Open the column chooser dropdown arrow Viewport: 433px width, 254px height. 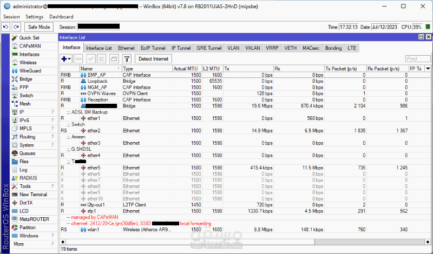click(428, 69)
